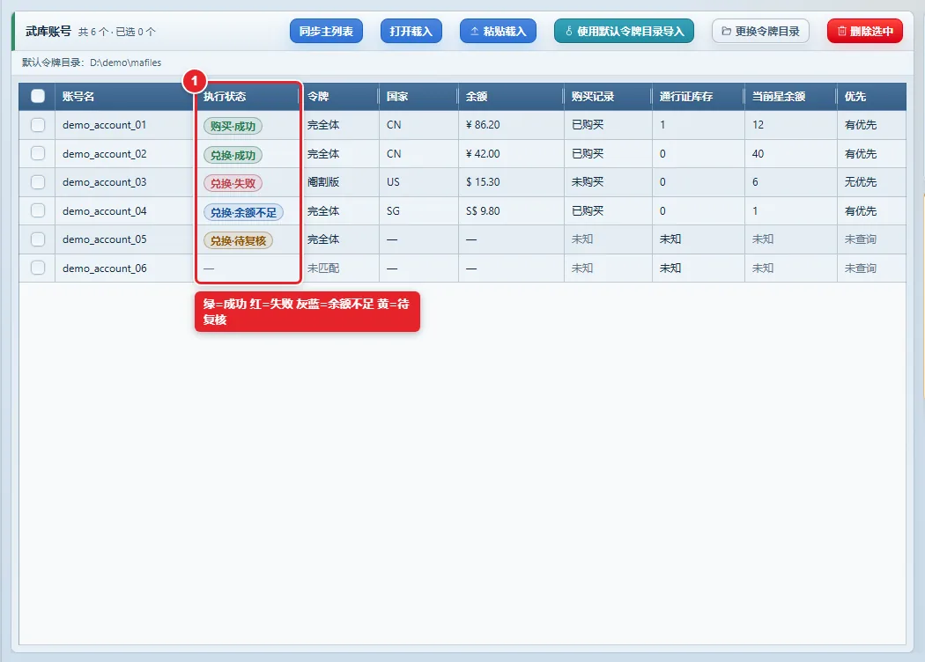Enable the demo_account_05 row checkbox
Screen dimensions: 925x662
pyautogui.click(x=38, y=239)
